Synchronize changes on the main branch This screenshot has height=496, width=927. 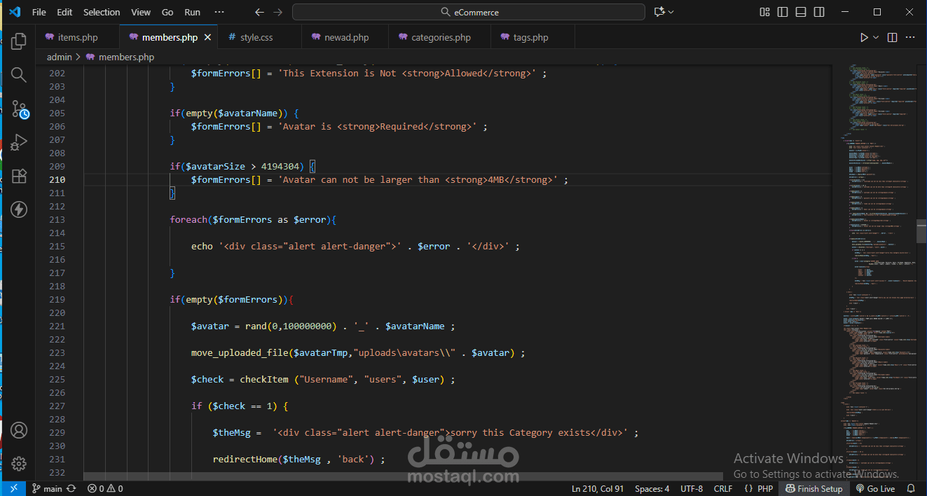71,489
